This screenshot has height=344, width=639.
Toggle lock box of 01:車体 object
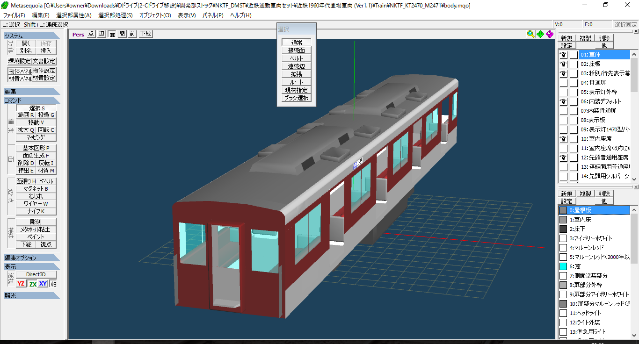coord(574,55)
